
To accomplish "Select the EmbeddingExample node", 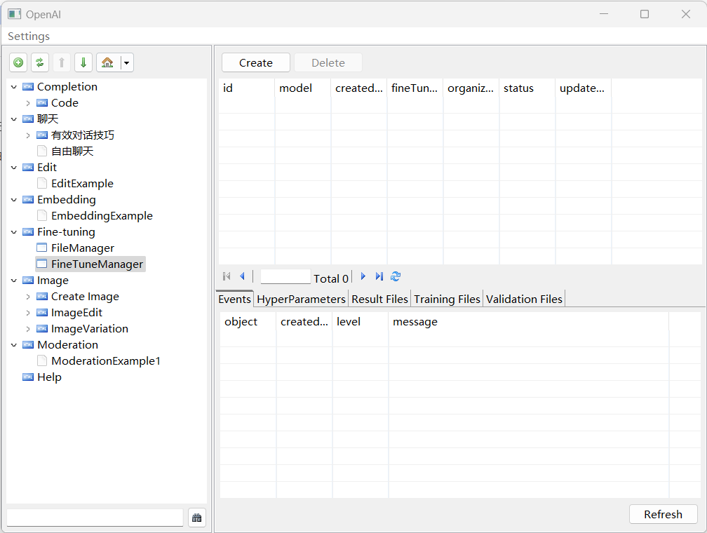I will (x=101, y=215).
